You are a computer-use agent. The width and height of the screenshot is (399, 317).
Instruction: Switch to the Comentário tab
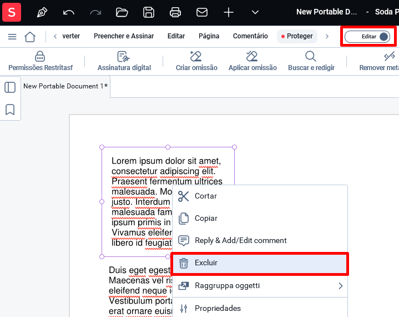(x=250, y=36)
